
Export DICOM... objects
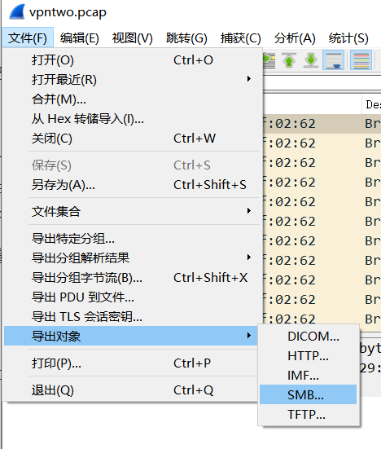[x=309, y=337]
